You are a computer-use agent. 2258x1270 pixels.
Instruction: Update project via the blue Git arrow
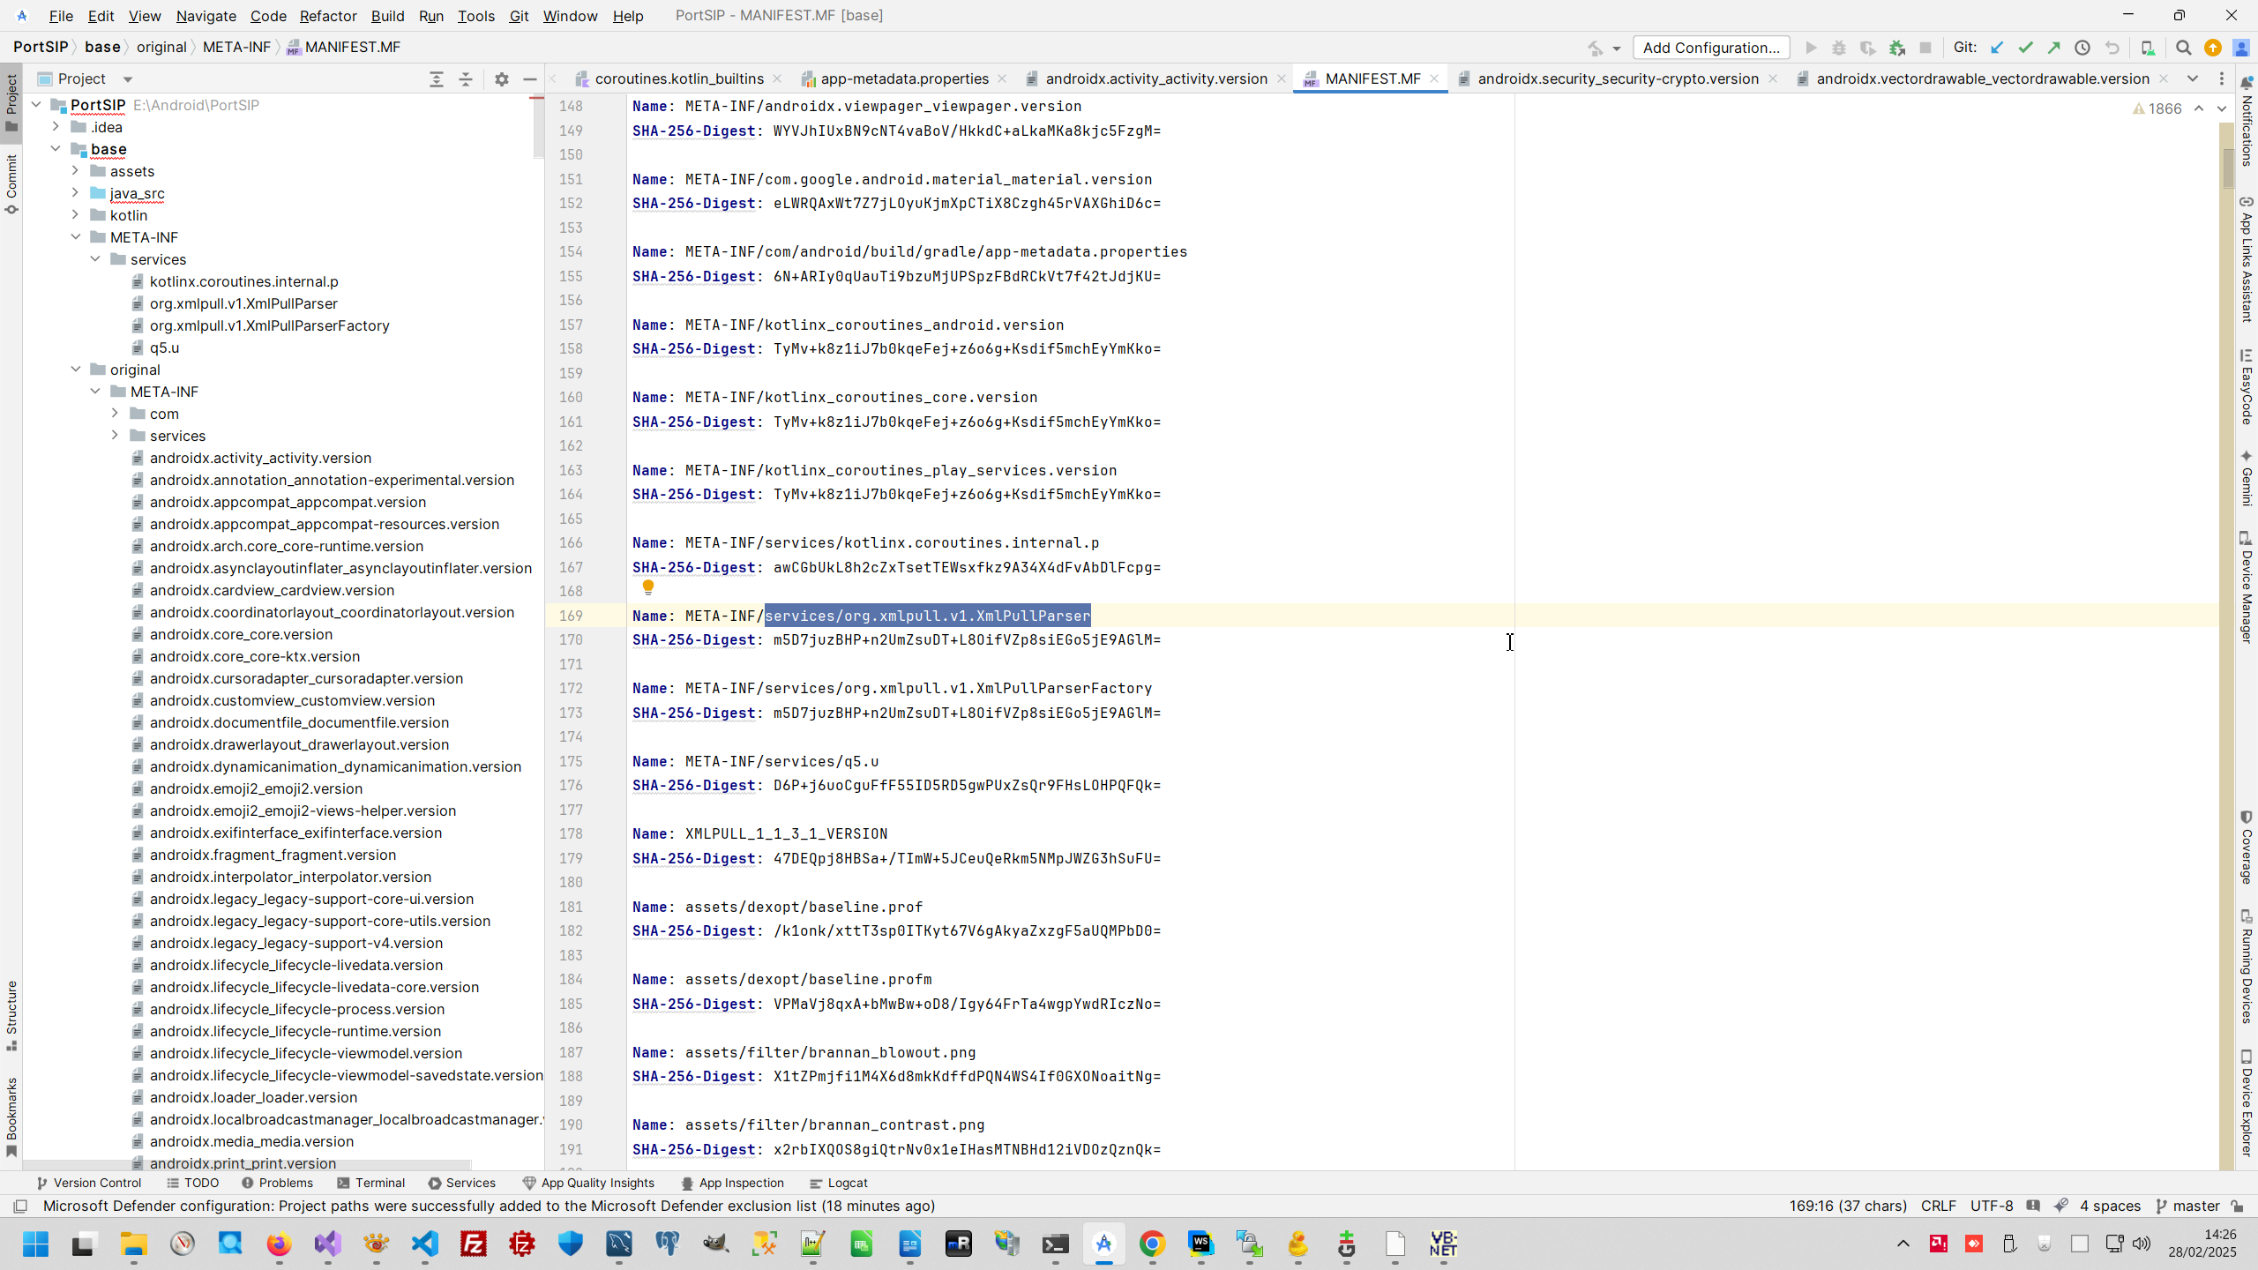1997,48
